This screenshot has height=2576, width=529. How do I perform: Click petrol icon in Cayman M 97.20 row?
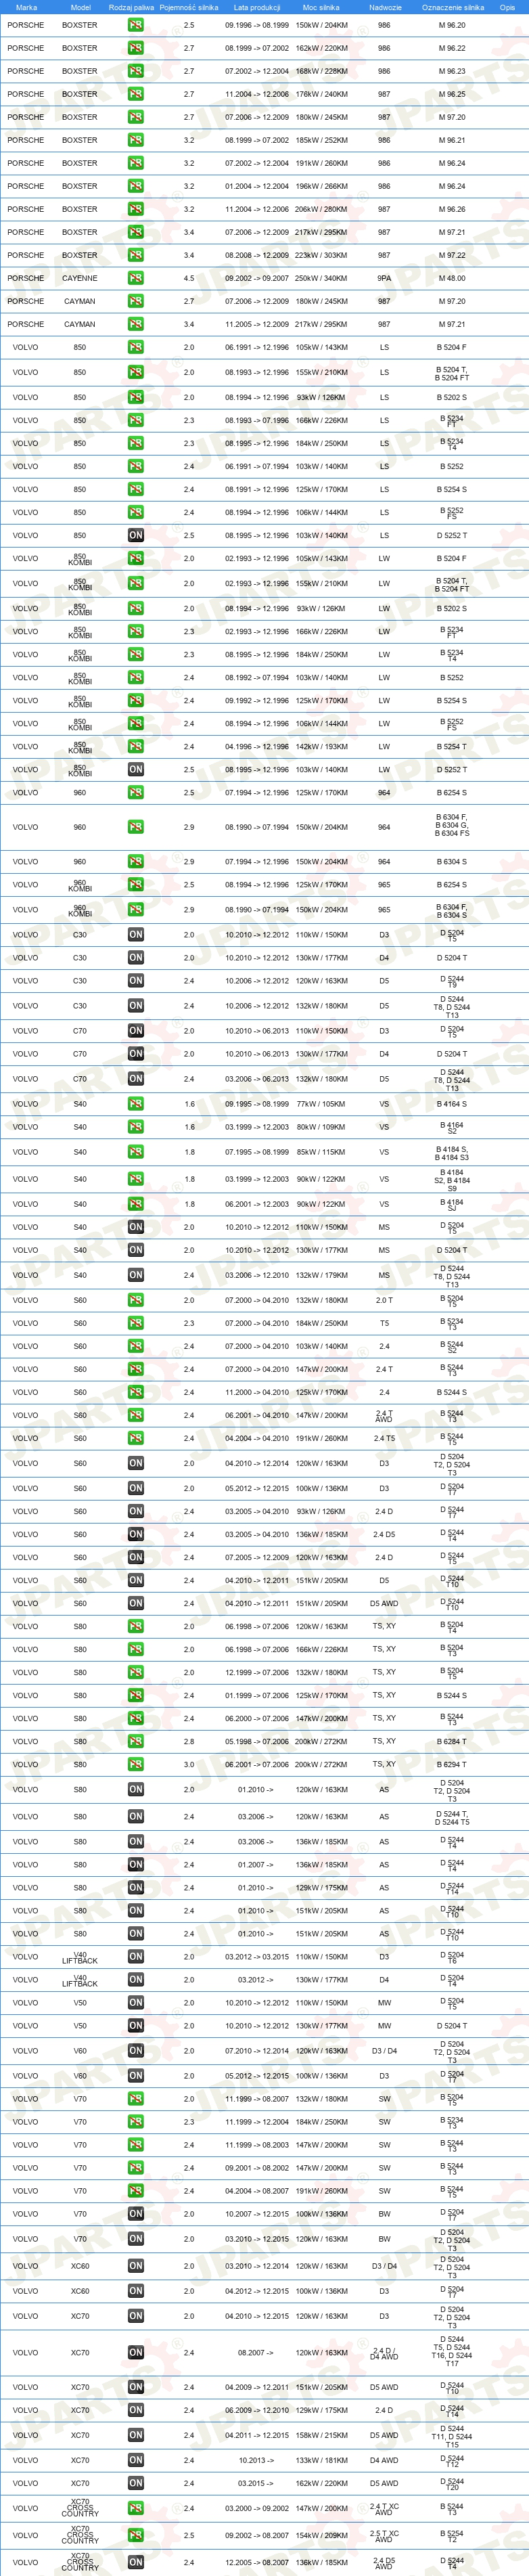coord(135,301)
